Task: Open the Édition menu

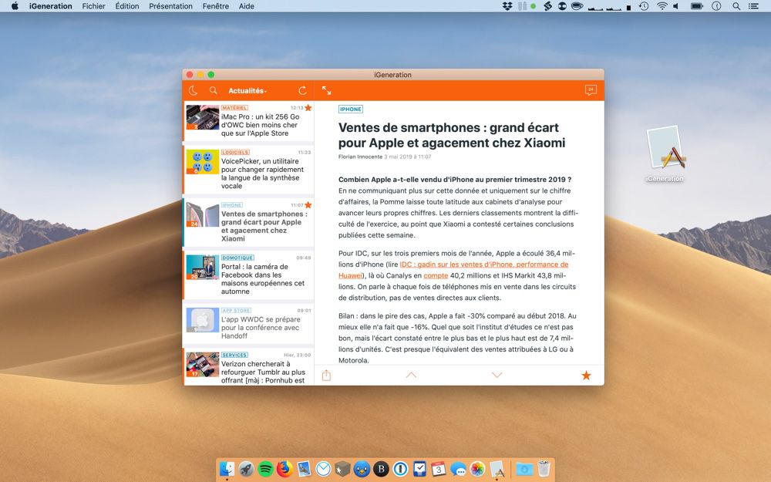Action: coord(127,6)
